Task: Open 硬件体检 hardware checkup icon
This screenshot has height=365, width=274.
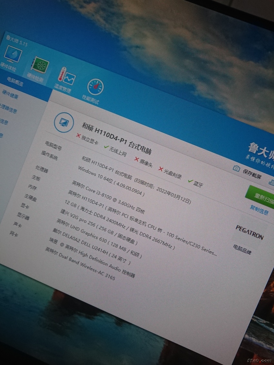Action: click(x=12, y=58)
